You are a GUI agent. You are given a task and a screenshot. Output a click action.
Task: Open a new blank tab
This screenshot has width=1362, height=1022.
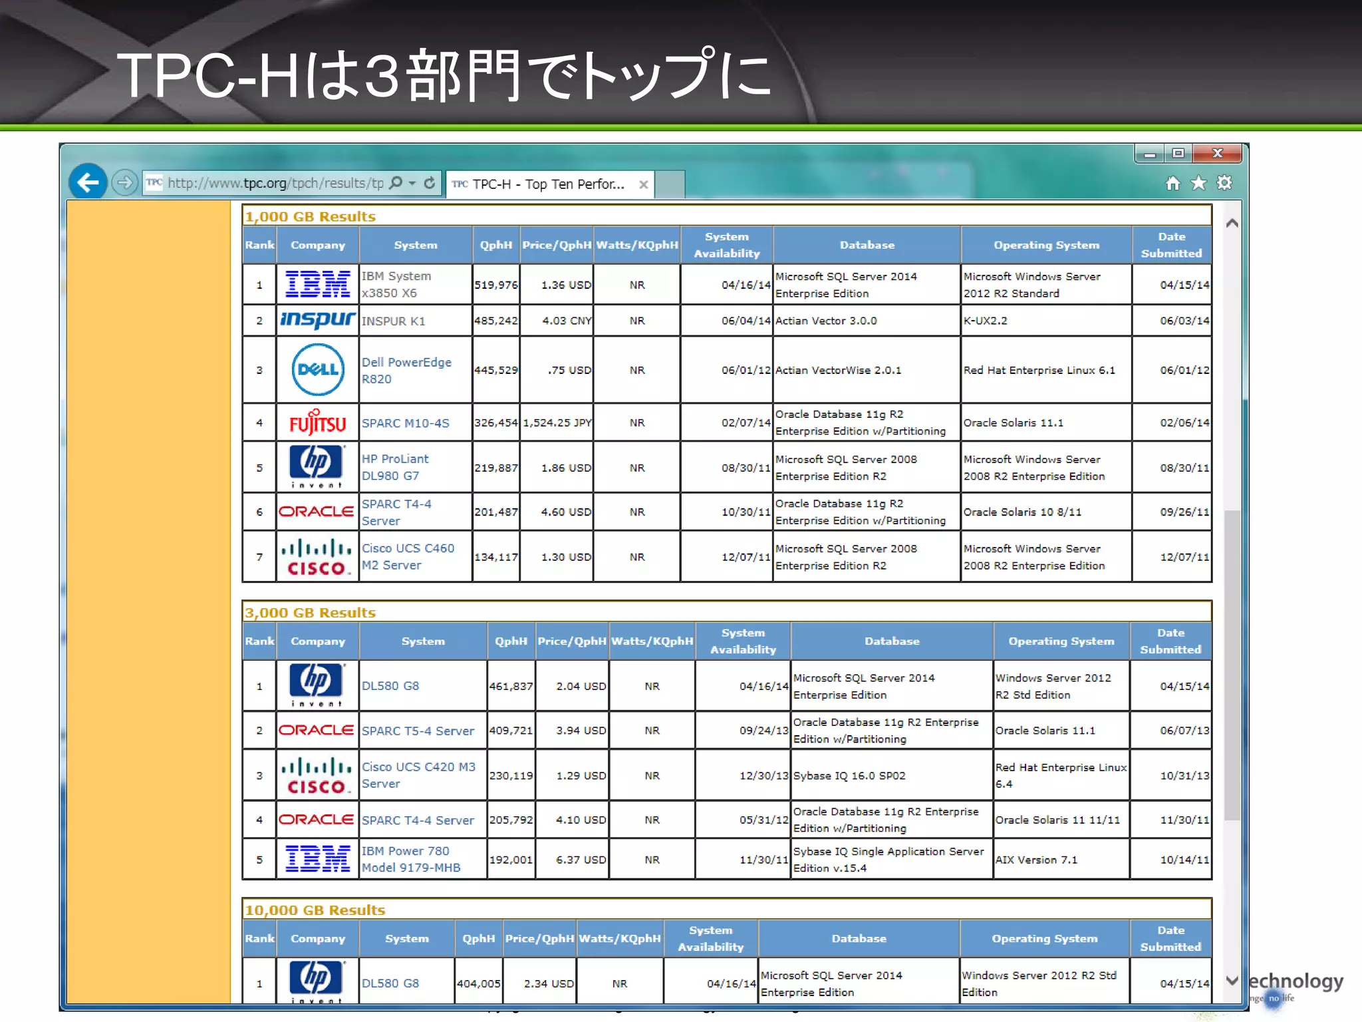(x=670, y=184)
